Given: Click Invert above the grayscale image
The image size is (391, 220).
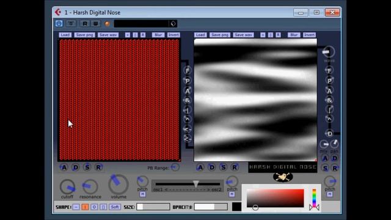Looking at the screenshot, I should pos(309,35).
